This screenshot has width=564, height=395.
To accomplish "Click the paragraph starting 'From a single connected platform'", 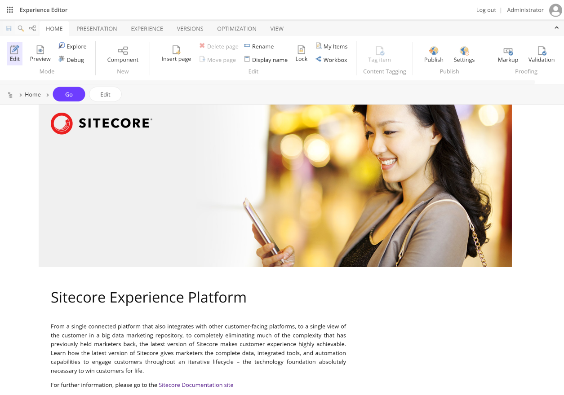I will (x=198, y=348).
